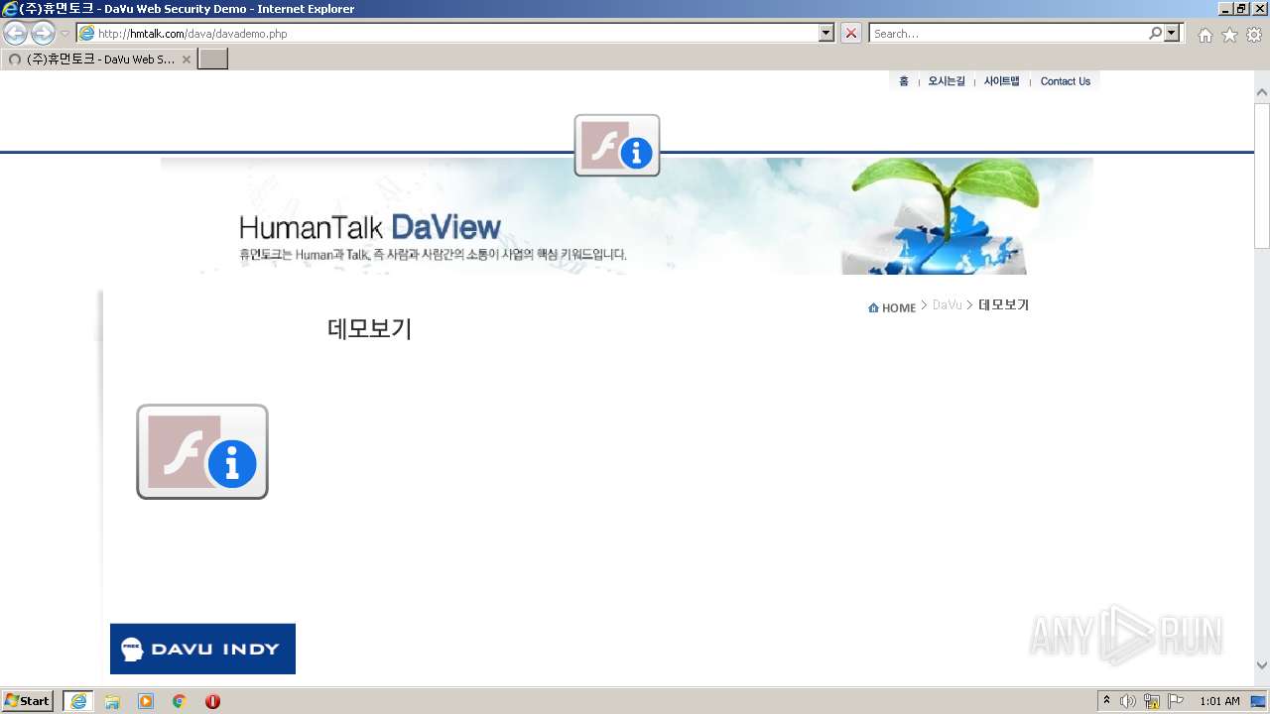1270x714 pixels.
Task: Open the red Opera-style taskbar icon
Action: pos(212,701)
